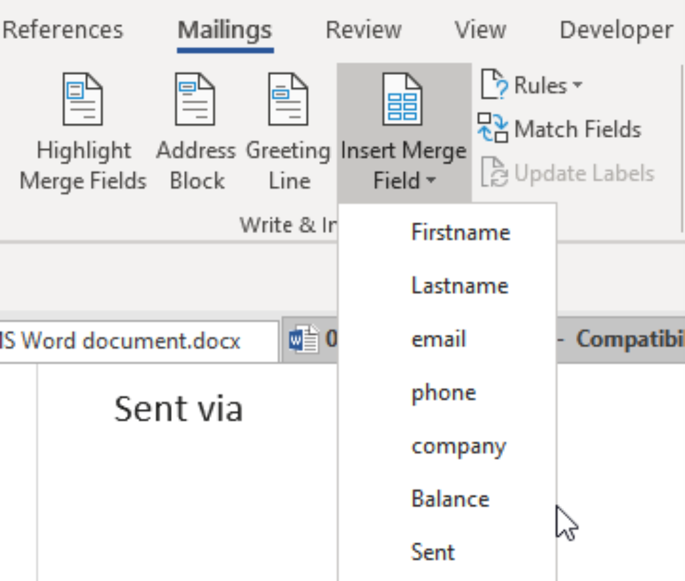Choose the Balance merge field
Viewport: 685px width, 581px height.
(x=452, y=499)
